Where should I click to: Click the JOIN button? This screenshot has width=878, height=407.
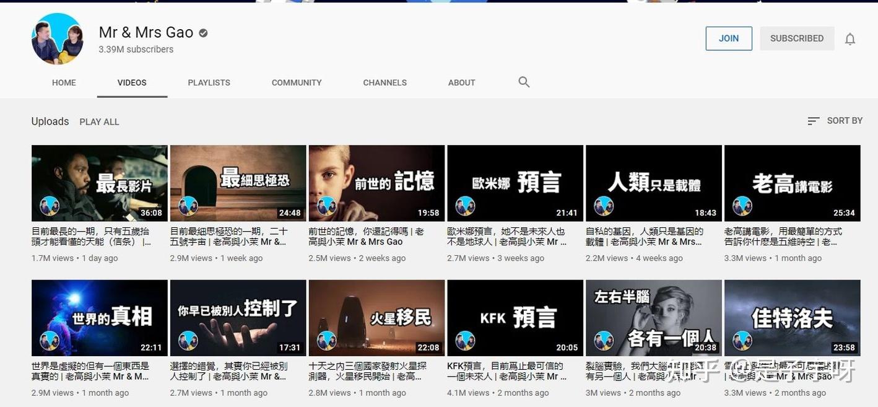point(729,38)
